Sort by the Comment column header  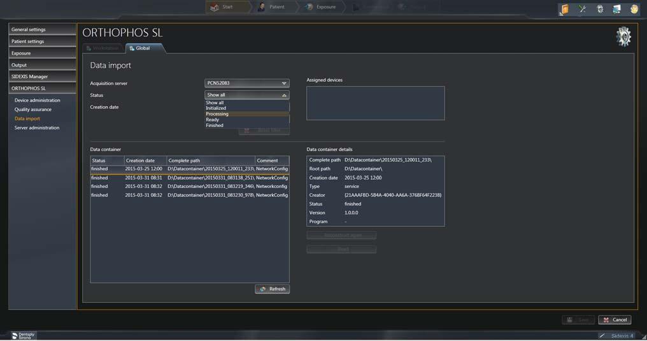click(x=272, y=161)
